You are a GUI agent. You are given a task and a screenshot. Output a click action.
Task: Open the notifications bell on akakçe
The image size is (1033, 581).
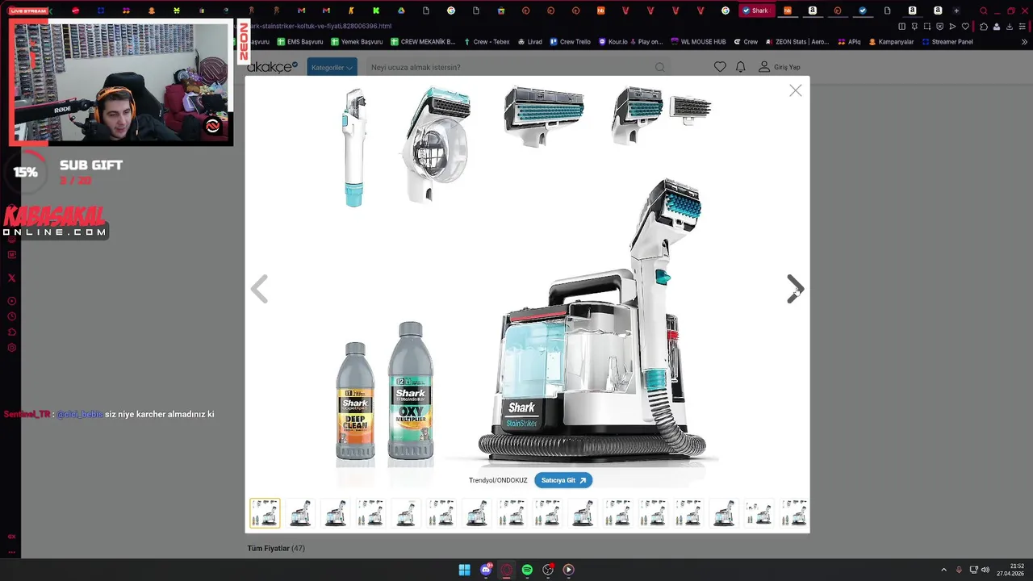(740, 67)
